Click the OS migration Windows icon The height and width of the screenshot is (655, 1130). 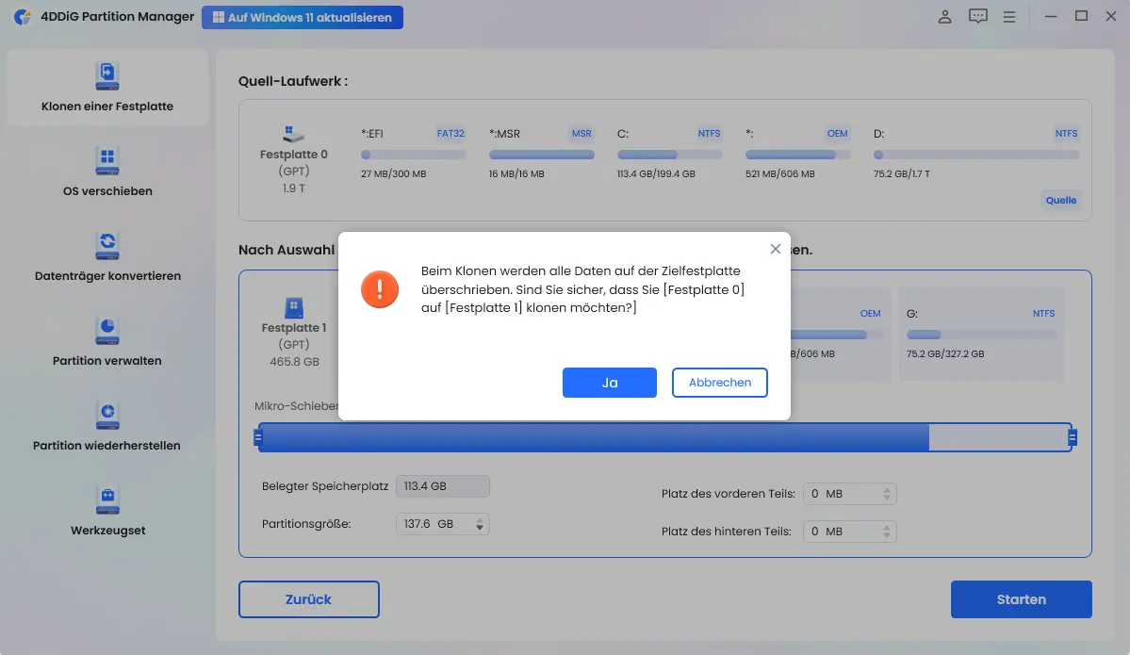click(x=107, y=161)
